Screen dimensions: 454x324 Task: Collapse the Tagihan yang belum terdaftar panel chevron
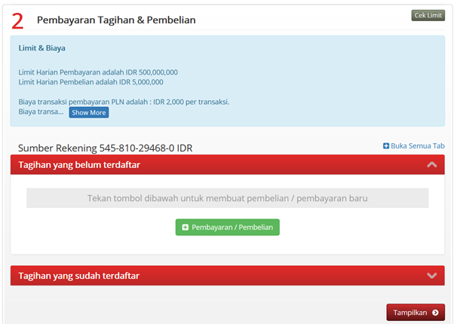(x=431, y=164)
